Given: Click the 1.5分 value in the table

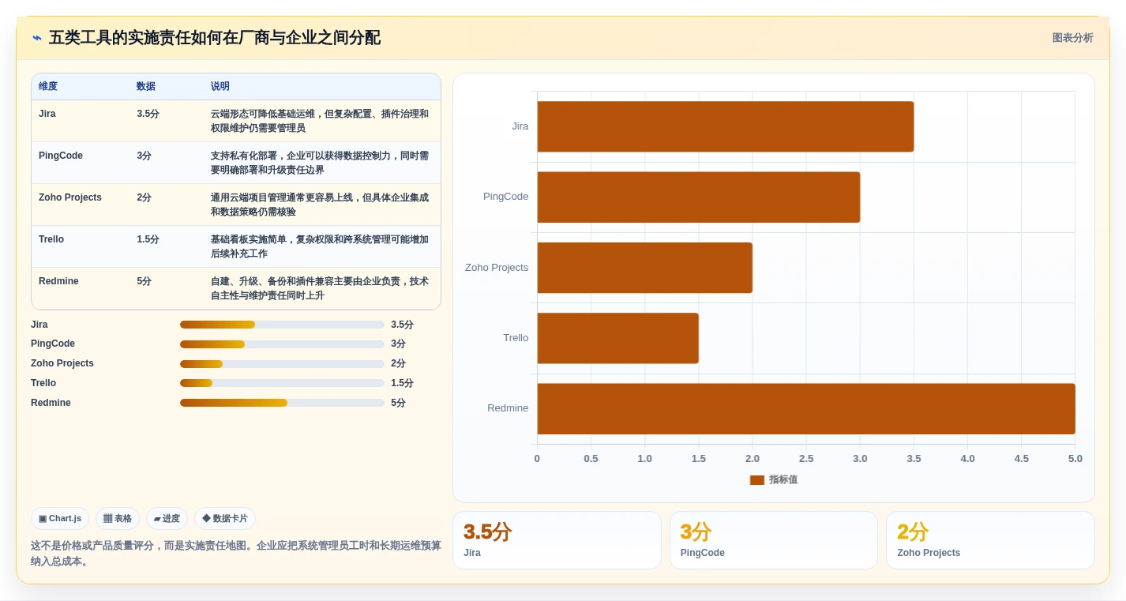Looking at the screenshot, I should pyautogui.click(x=148, y=239).
